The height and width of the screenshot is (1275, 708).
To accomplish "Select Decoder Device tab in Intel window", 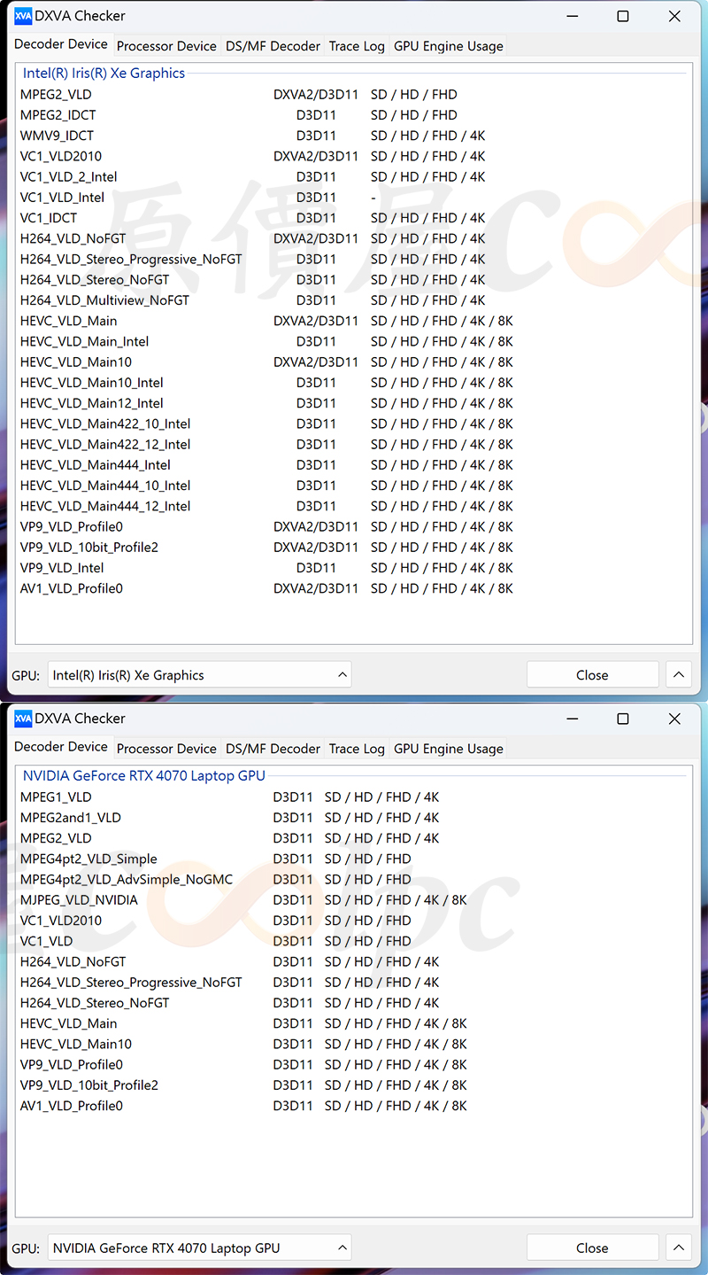I will [61, 44].
